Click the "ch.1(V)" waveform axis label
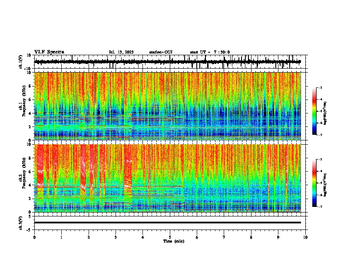The width and height of the screenshot is (344, 266). point(21,62)
